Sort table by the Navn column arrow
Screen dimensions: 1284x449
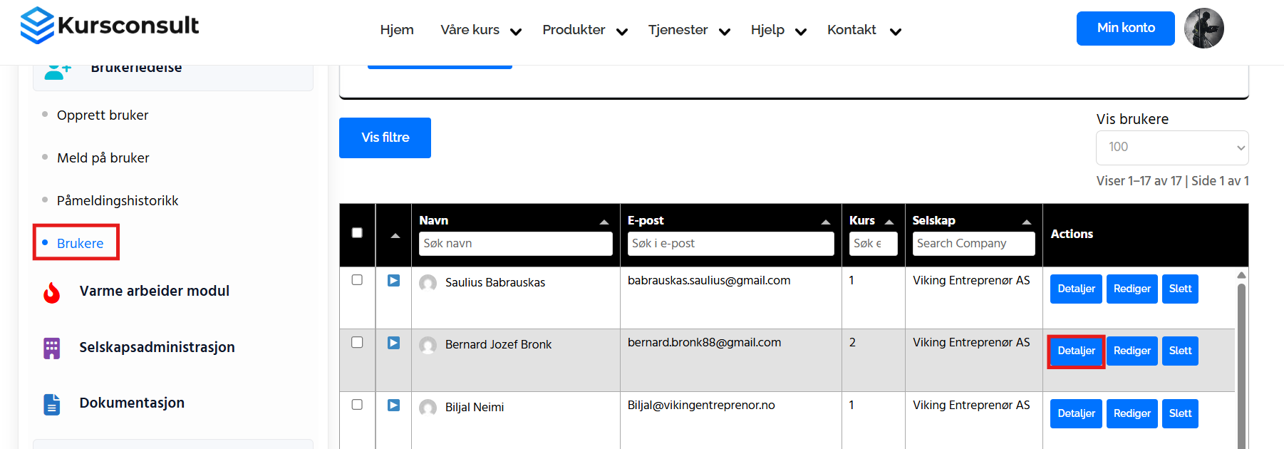[604, 222]
